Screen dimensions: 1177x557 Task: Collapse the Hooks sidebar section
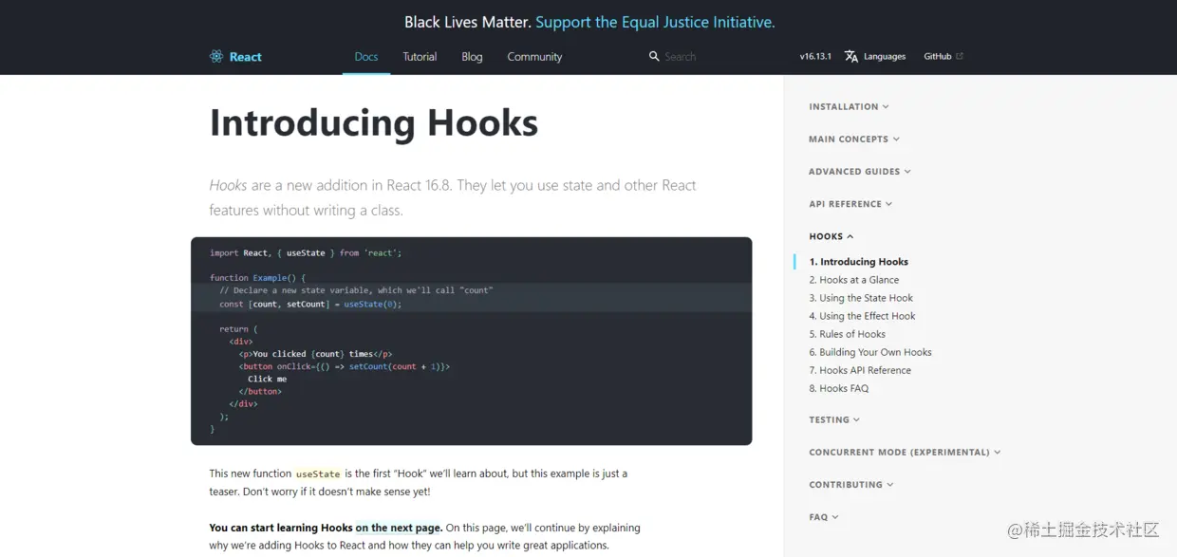pos(831,236)
